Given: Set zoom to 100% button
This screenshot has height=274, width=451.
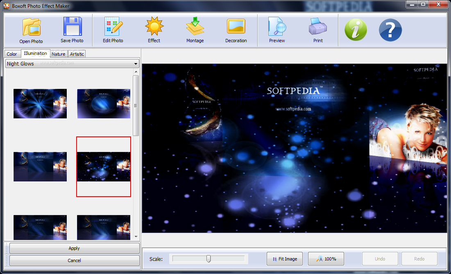Looking at the screenshot, I should 326,259.
